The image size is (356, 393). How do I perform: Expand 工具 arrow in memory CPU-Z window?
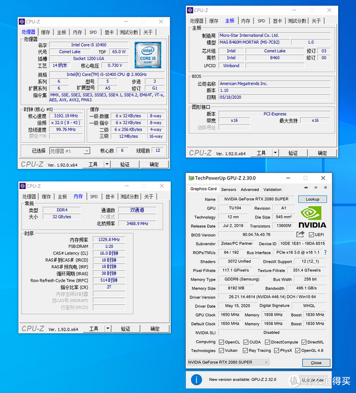(108, 329)
